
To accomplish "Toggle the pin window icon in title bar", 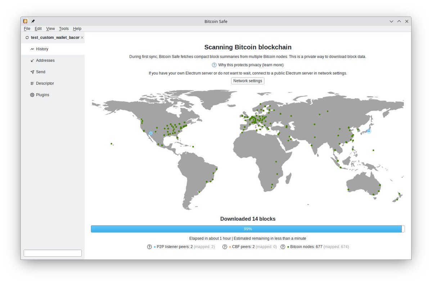I will (x=33, y=21).
